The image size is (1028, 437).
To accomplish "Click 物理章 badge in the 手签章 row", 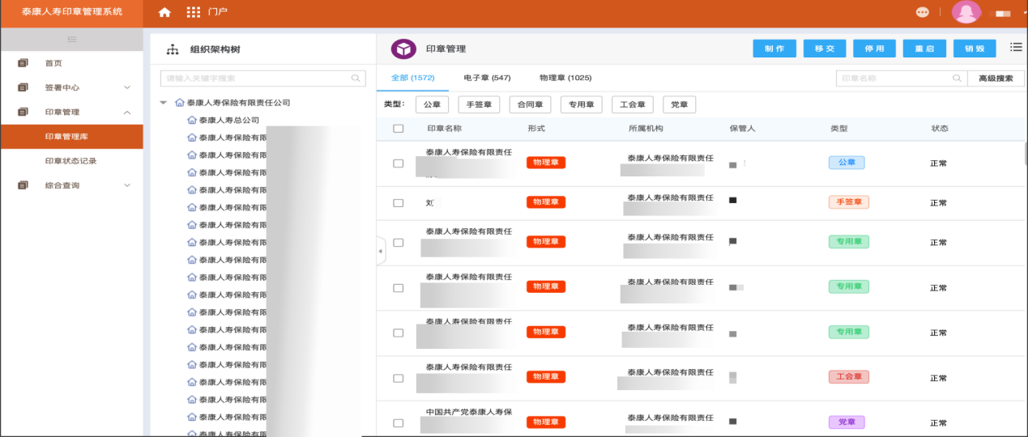I will coord(546,202).
